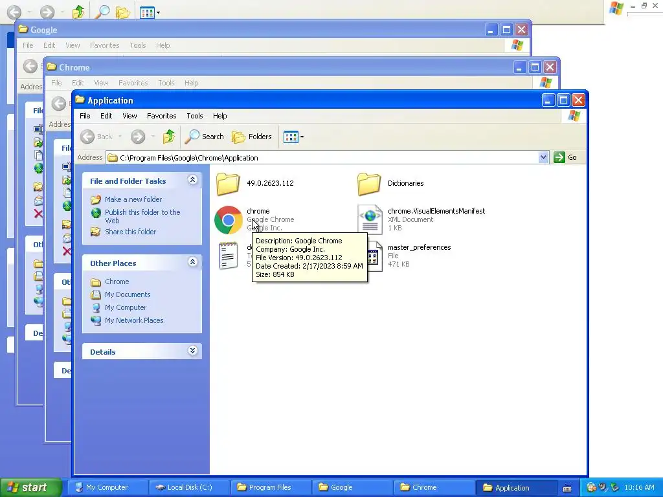Switch to Chrome taskbar button
The image size is (663, 497).
click(x=434, y=487)
